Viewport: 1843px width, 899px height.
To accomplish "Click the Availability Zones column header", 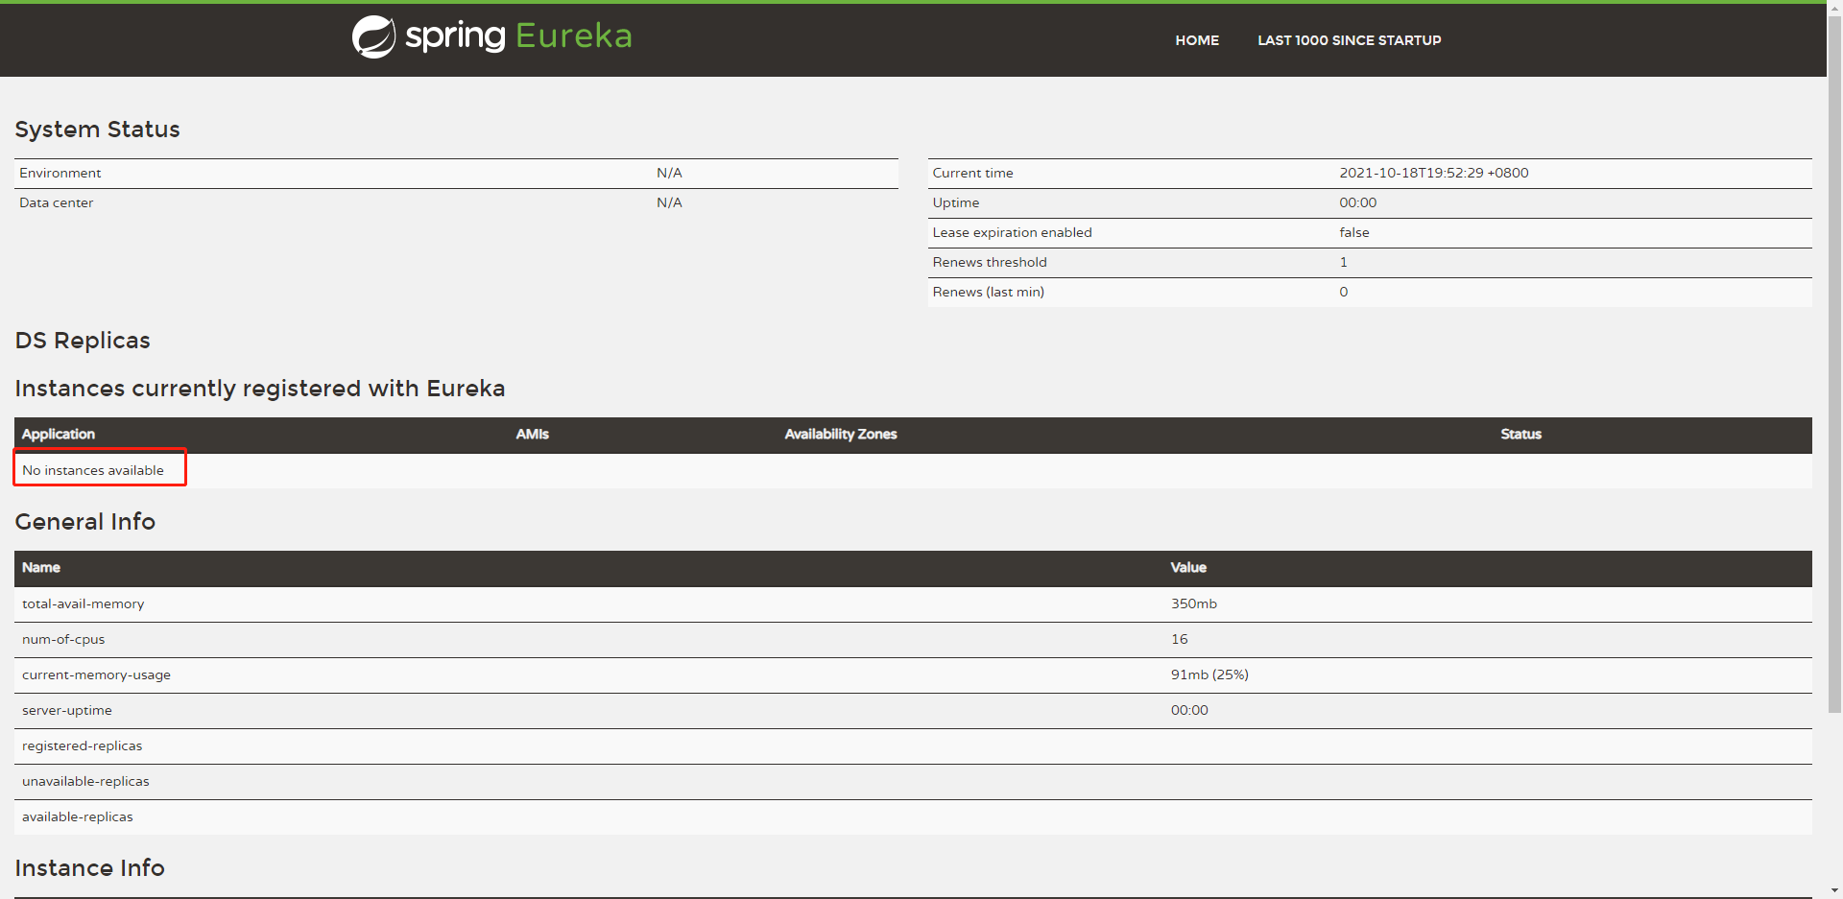I will click(841, 435).
